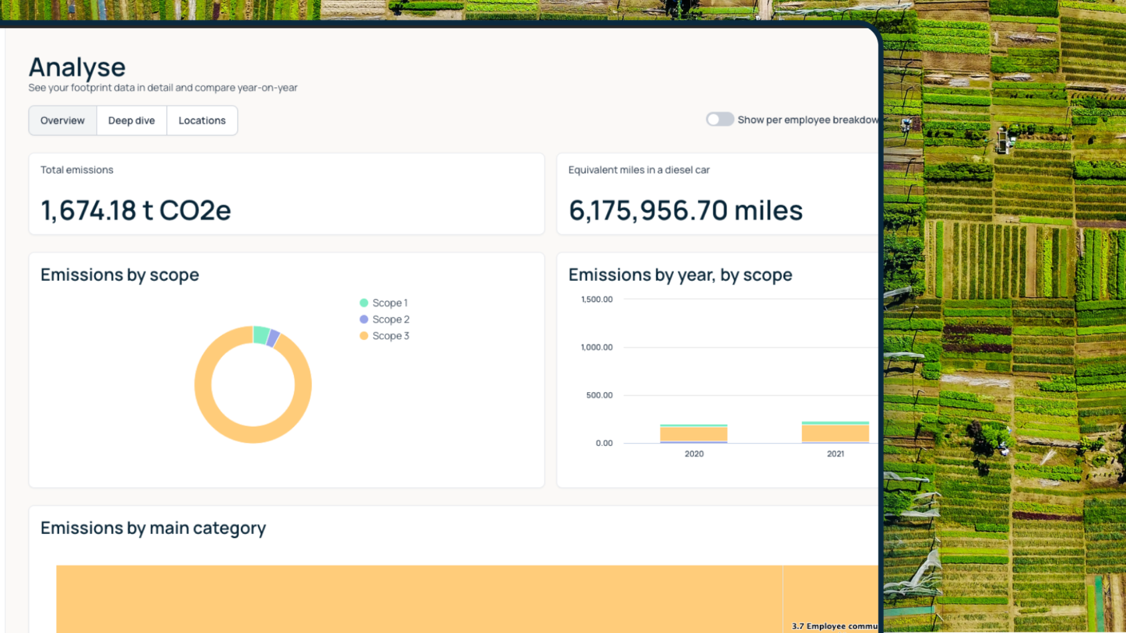This screenshot has height=633, width=1126.
Task: Click the Scope 2 legend dot
Action: click(364, 319)
